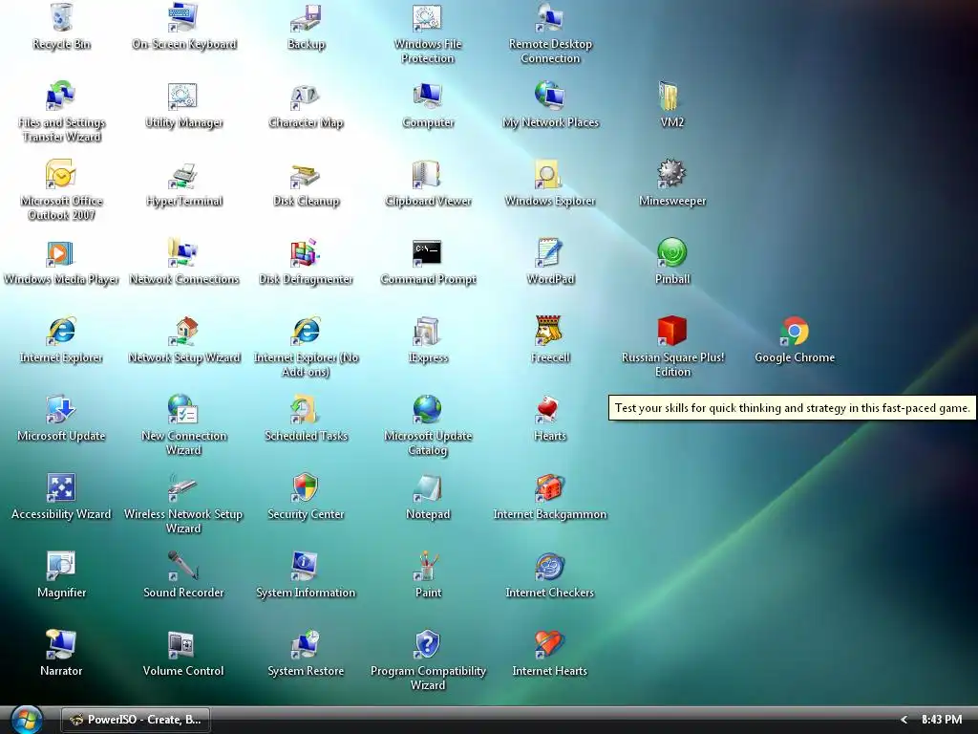Screen dimensions: 978x734
Task: Open the Character Map shortcut
Action: 306,96
